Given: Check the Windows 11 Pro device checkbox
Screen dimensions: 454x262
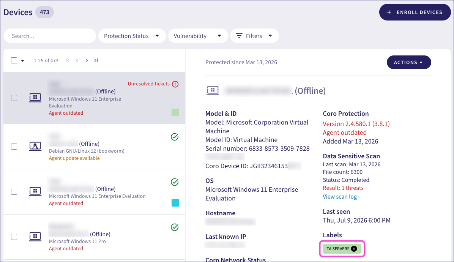Looking at the screenshot, I should tap(14, 237).
